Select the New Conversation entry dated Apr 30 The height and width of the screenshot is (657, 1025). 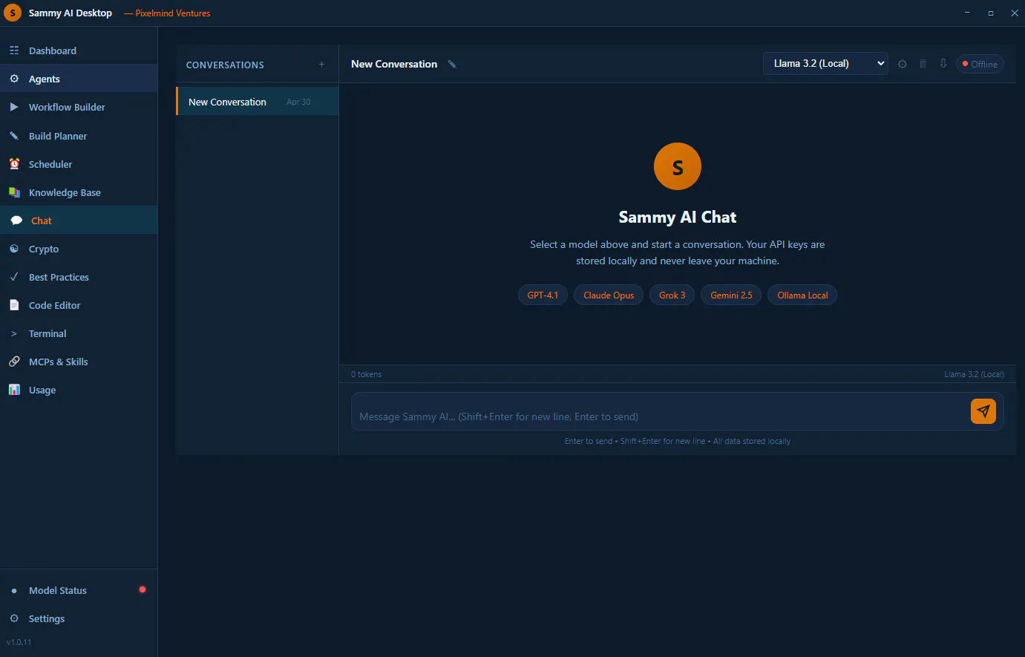[258, 102]
